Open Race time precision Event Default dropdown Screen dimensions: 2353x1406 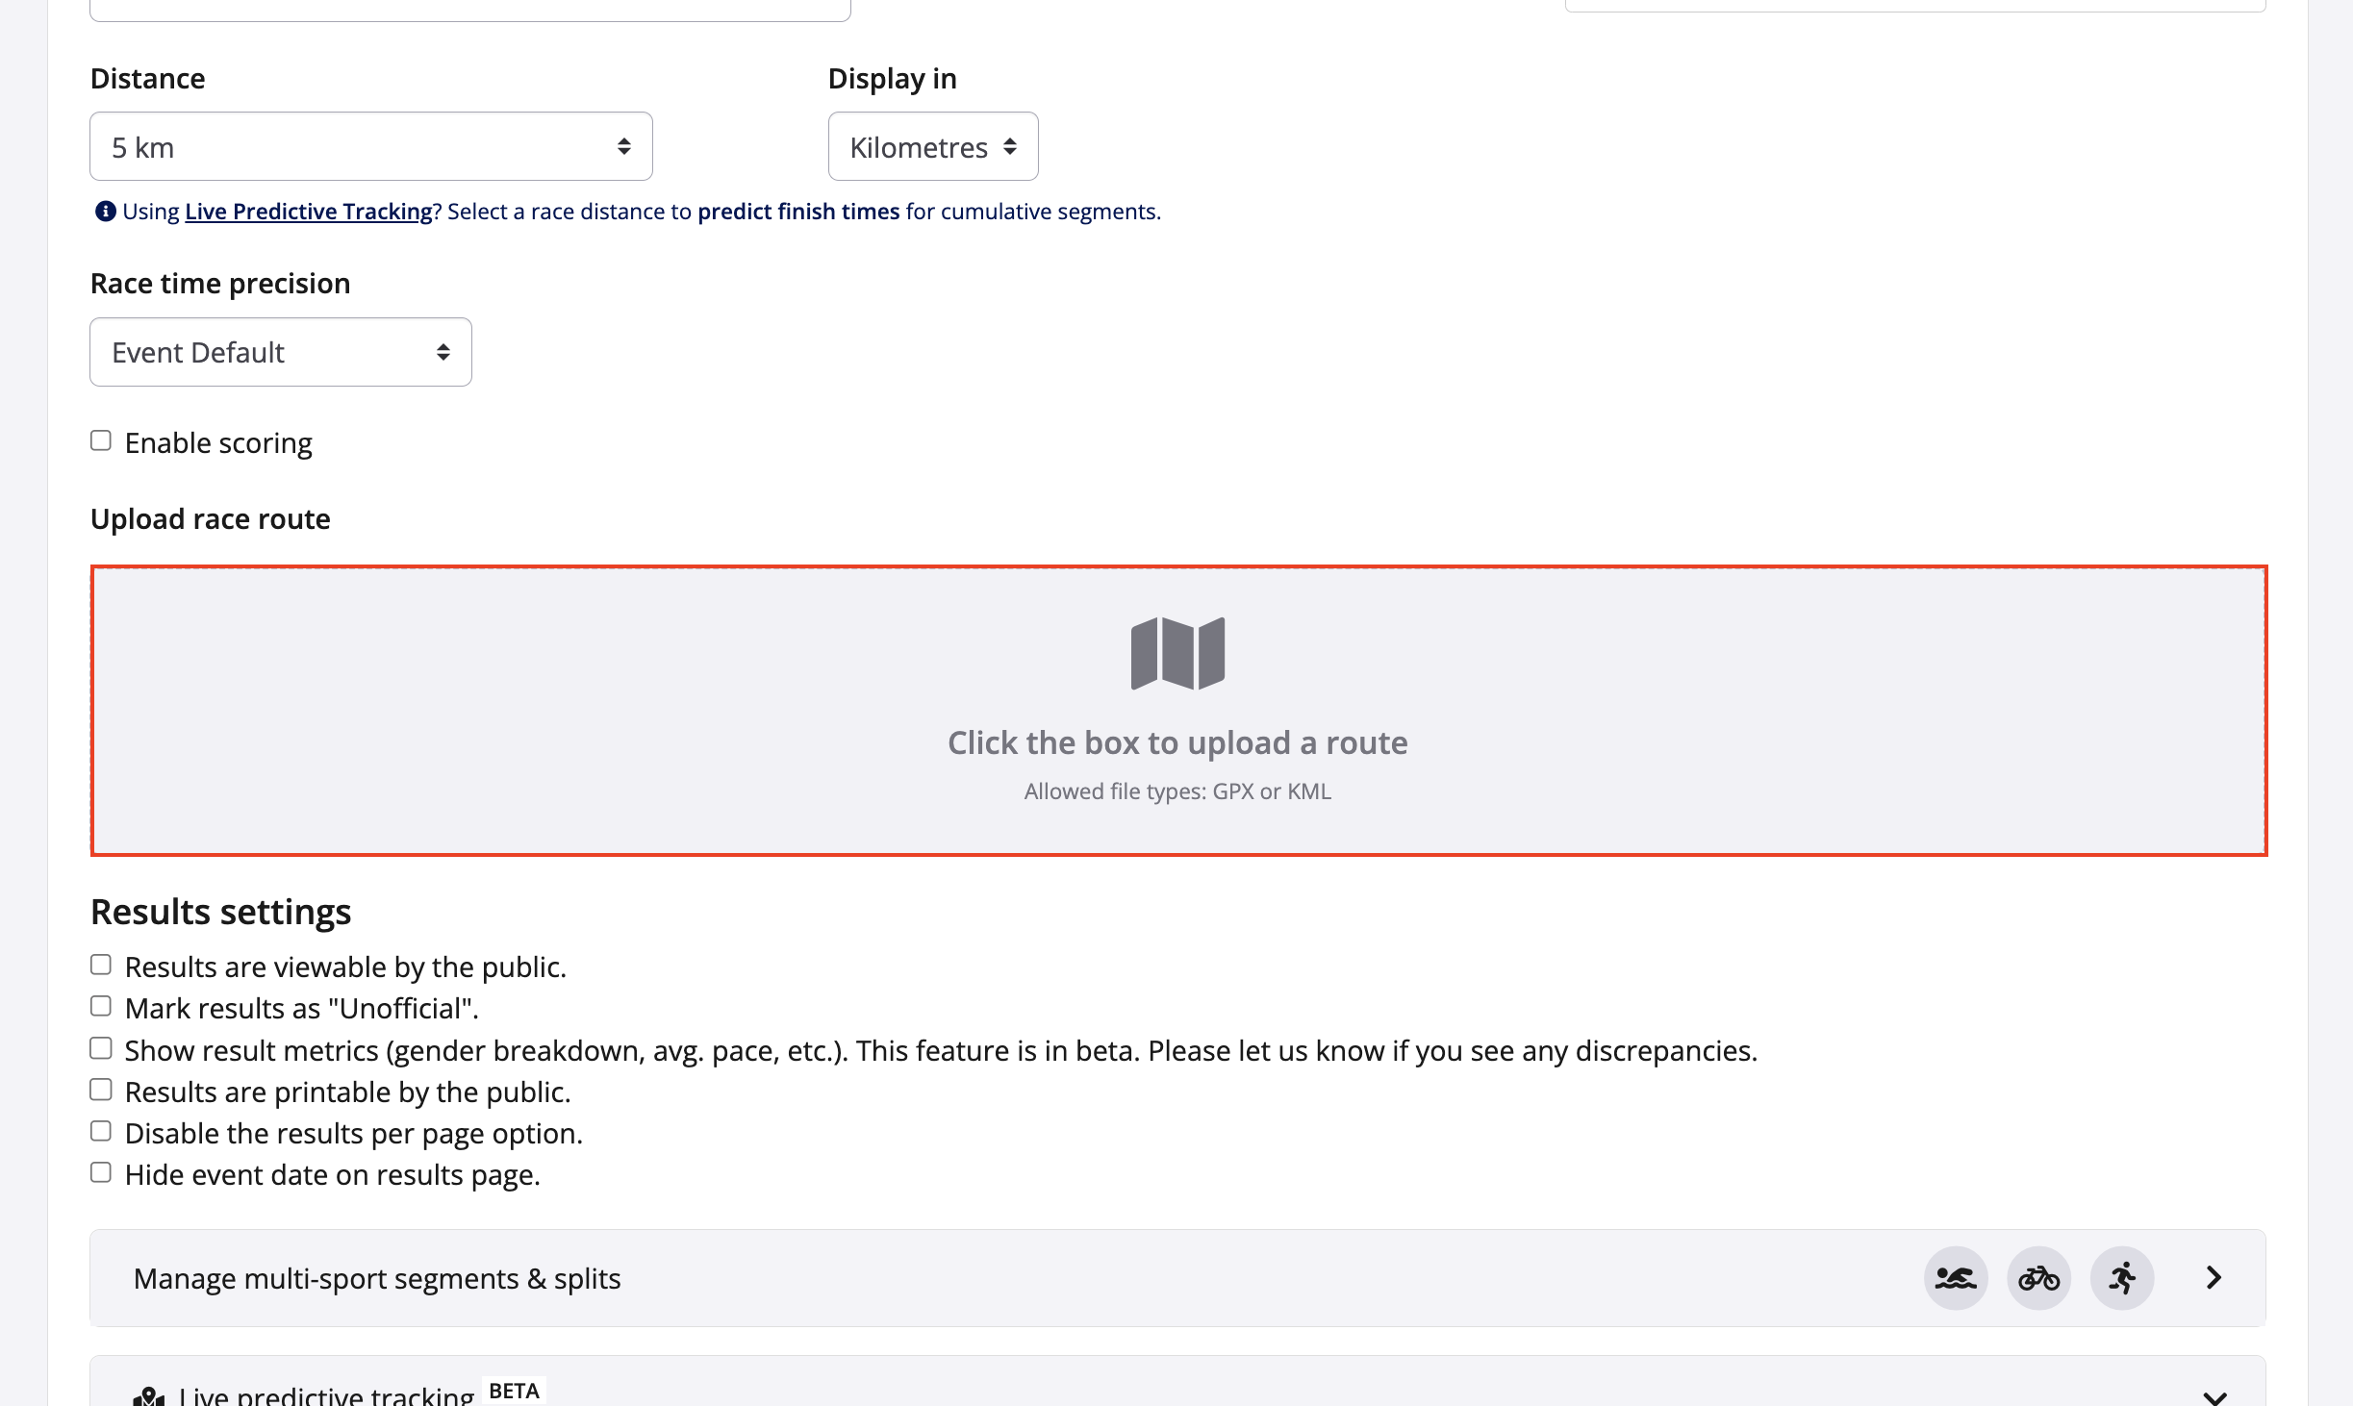pyautogui.click(x=280, y=352)
